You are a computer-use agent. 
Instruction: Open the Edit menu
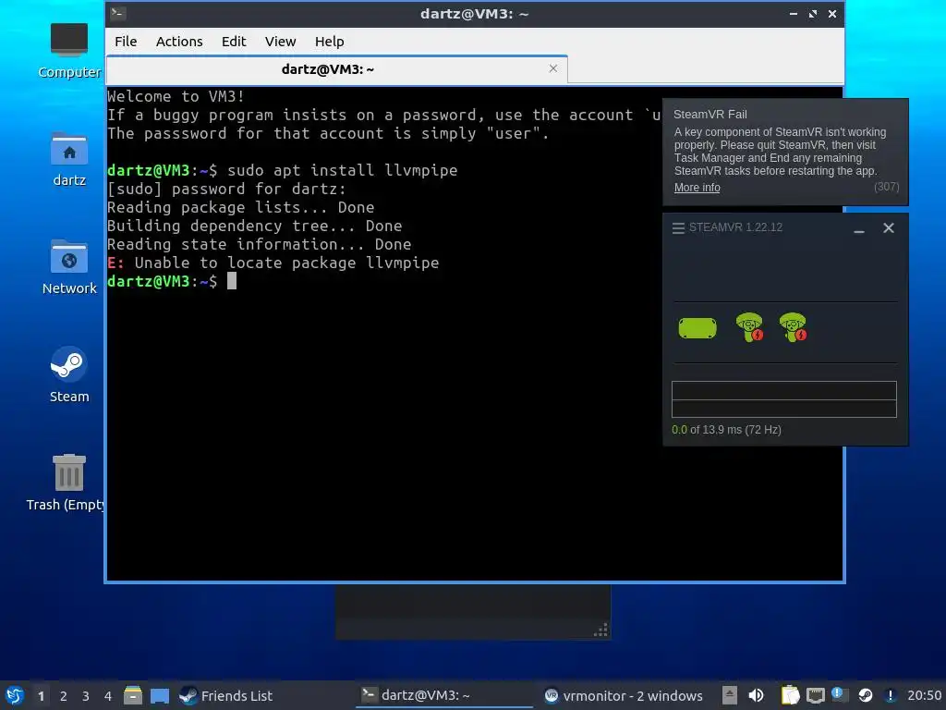pyautogui.click(x=234, y=42)
